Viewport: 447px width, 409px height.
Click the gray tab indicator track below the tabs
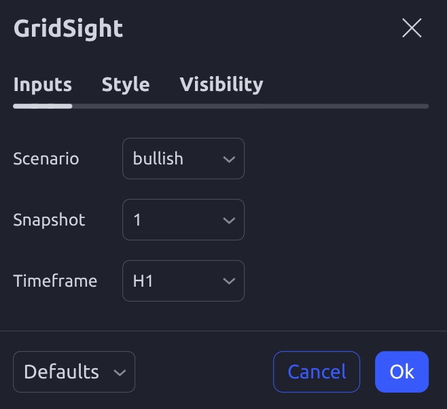pyautogui.click(x=272, y=106)
